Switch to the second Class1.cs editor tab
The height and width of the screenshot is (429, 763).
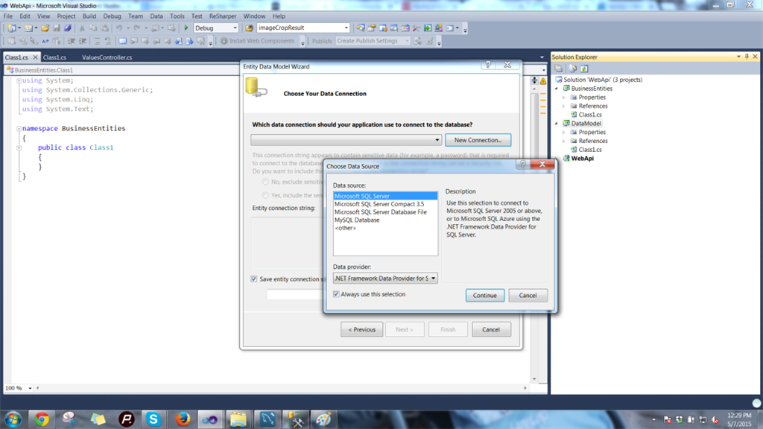pyautogui.click(x=54, y=57)
